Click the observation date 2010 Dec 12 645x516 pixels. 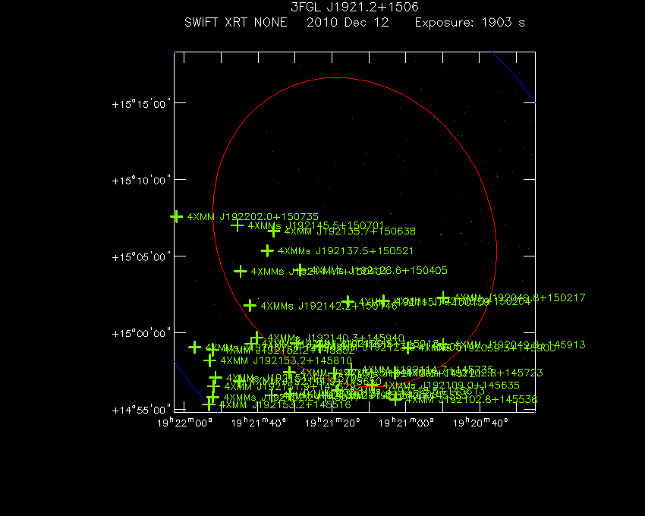(x=348, y=22)
